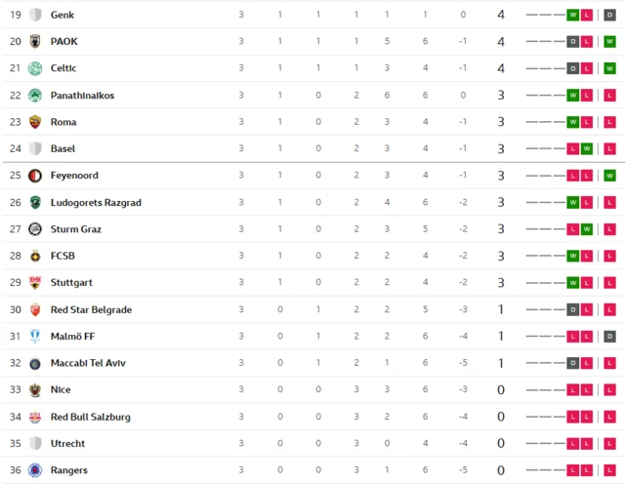Click PAOK's green W form badge
Image resolution: width=625 pixels, height=484 pixels.
coord(609,42)
